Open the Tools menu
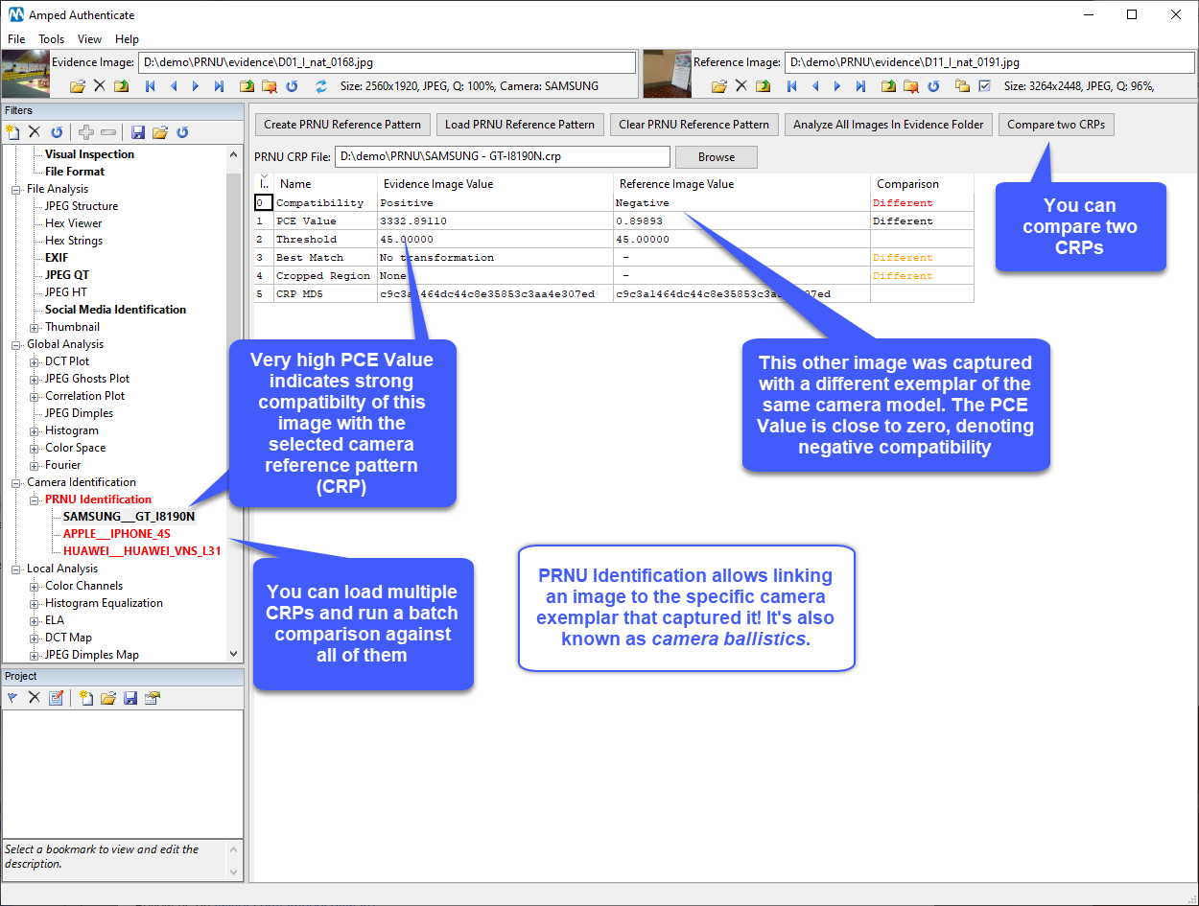 point(52,39)
